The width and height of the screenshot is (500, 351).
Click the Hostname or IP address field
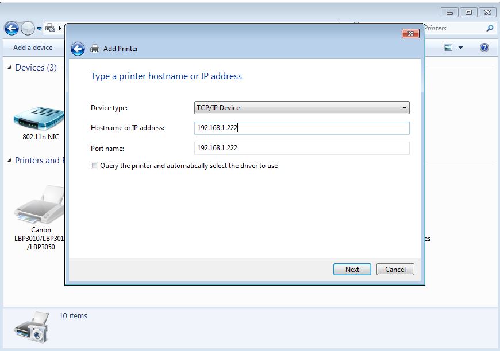pyautogui.click(x=302, y=128)
